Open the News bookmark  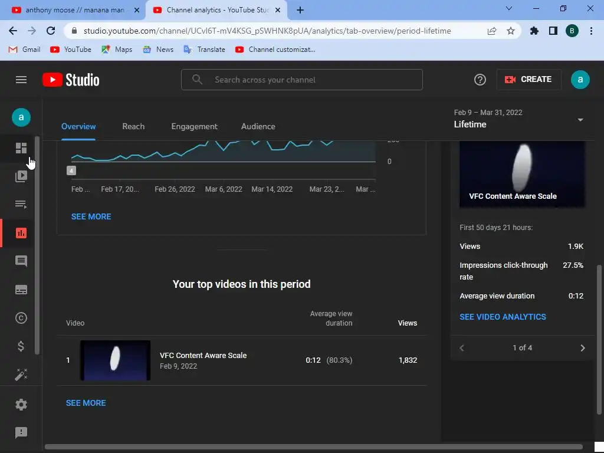pyautogui.click(x=158, y=50)
